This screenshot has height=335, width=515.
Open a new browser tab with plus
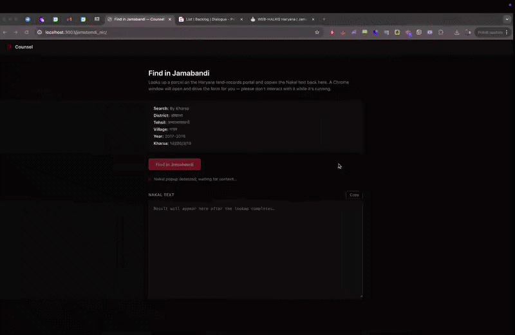[324, 19]
